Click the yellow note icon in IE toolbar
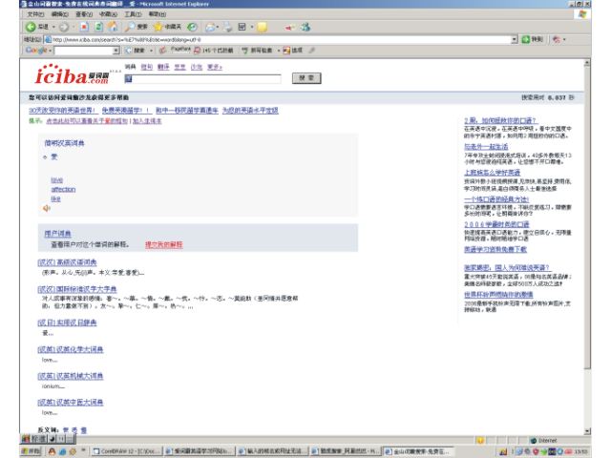611x458 pixels. click(x=263, y=27)
